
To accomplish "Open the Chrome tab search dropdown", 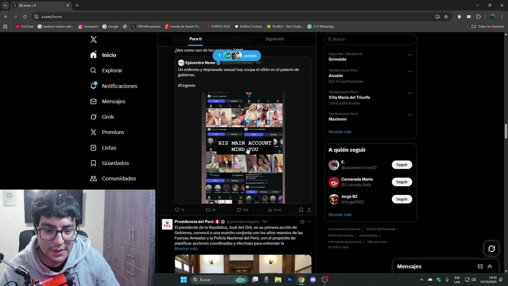I will click(5, 5).
